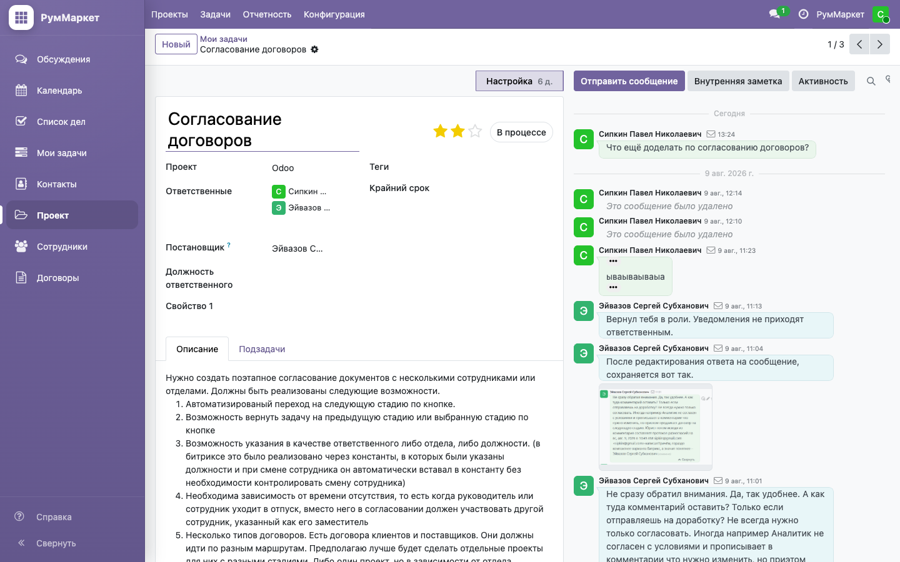The height and width of the screenshot is (562, 900).
Task: Open the activities clock icon
Action: [x=804, y=14]
